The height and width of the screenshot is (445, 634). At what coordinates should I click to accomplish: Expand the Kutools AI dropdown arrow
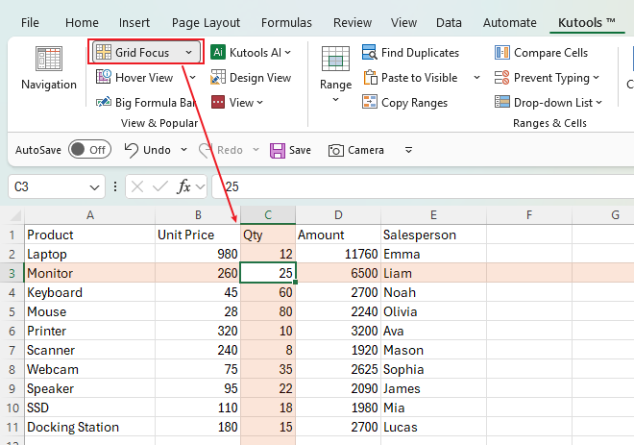click(288, 53)
